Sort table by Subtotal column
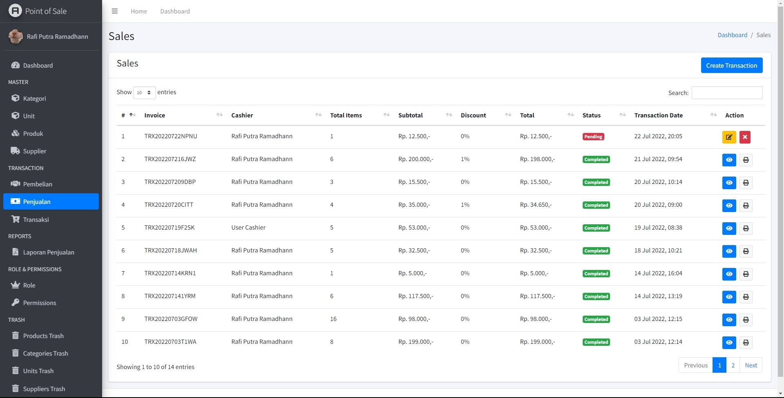 tap(425, 115)
